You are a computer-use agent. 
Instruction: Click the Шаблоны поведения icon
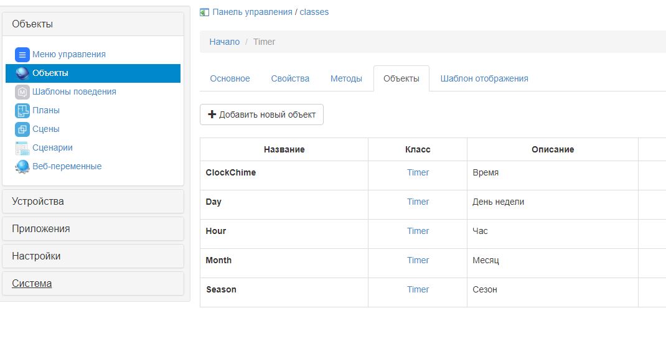[22, 92]
